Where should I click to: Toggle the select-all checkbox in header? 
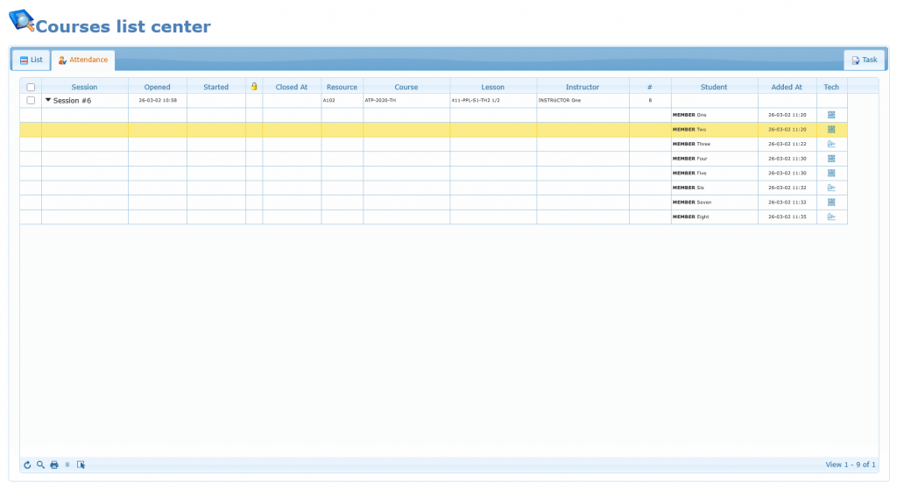pyautogui.click(x=31, y=87)
